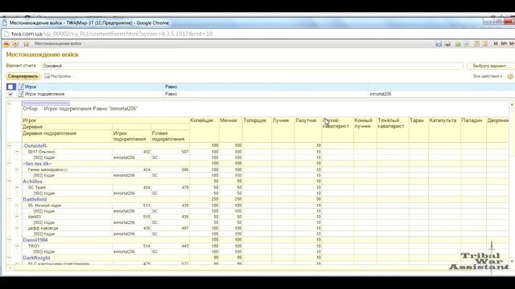The image size is (515, 289).
Task: Collapse the Battlefield player group
Action: pyautogui.click(x=10, y=199)
